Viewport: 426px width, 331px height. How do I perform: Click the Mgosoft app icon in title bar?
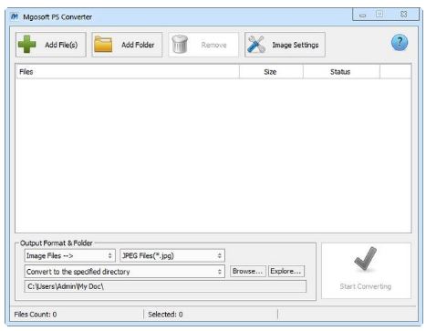tap(15, 16)
